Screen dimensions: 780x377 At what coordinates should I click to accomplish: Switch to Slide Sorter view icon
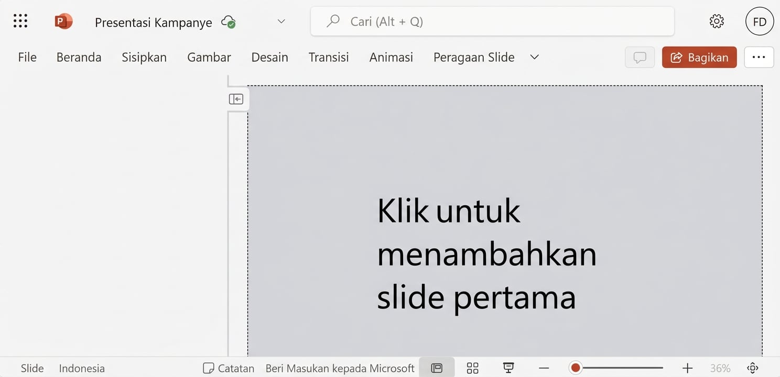point(472,368)
